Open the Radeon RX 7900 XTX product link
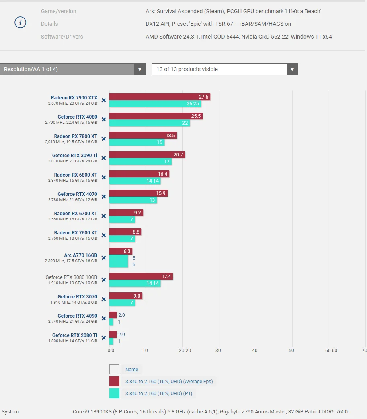 (74, 98)
